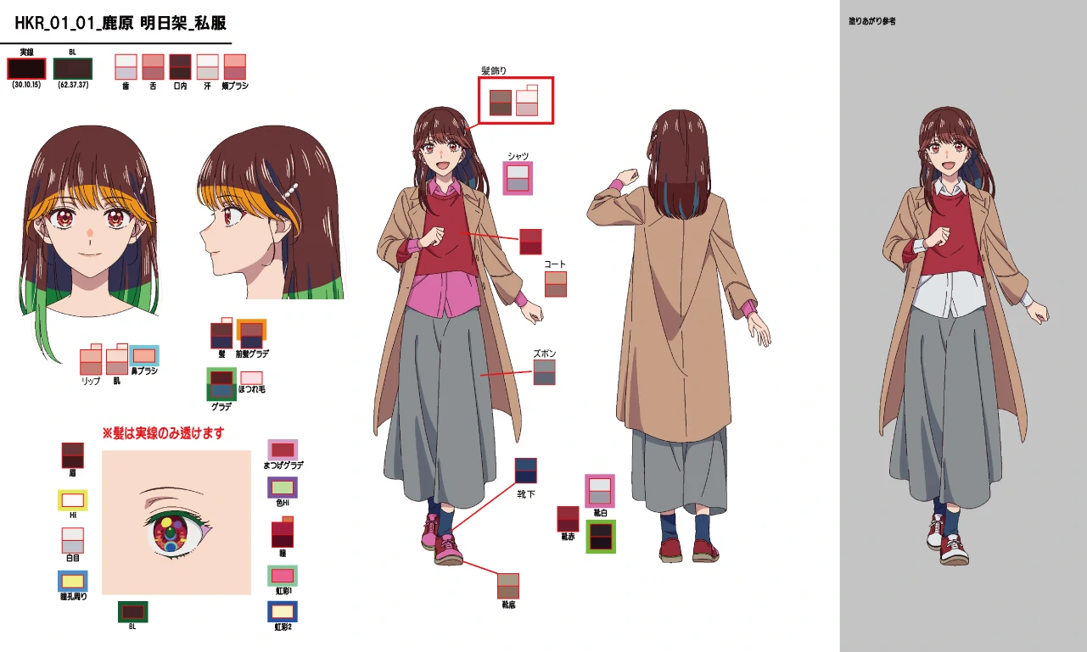Pick the 色Hi purple-bordered swatch
Image resolution: width=1087 pixels, height=652 pixels.
[x=283, y=488]
